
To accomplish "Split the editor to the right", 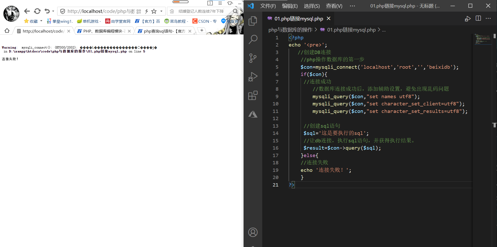I will [x=478, y=18].
